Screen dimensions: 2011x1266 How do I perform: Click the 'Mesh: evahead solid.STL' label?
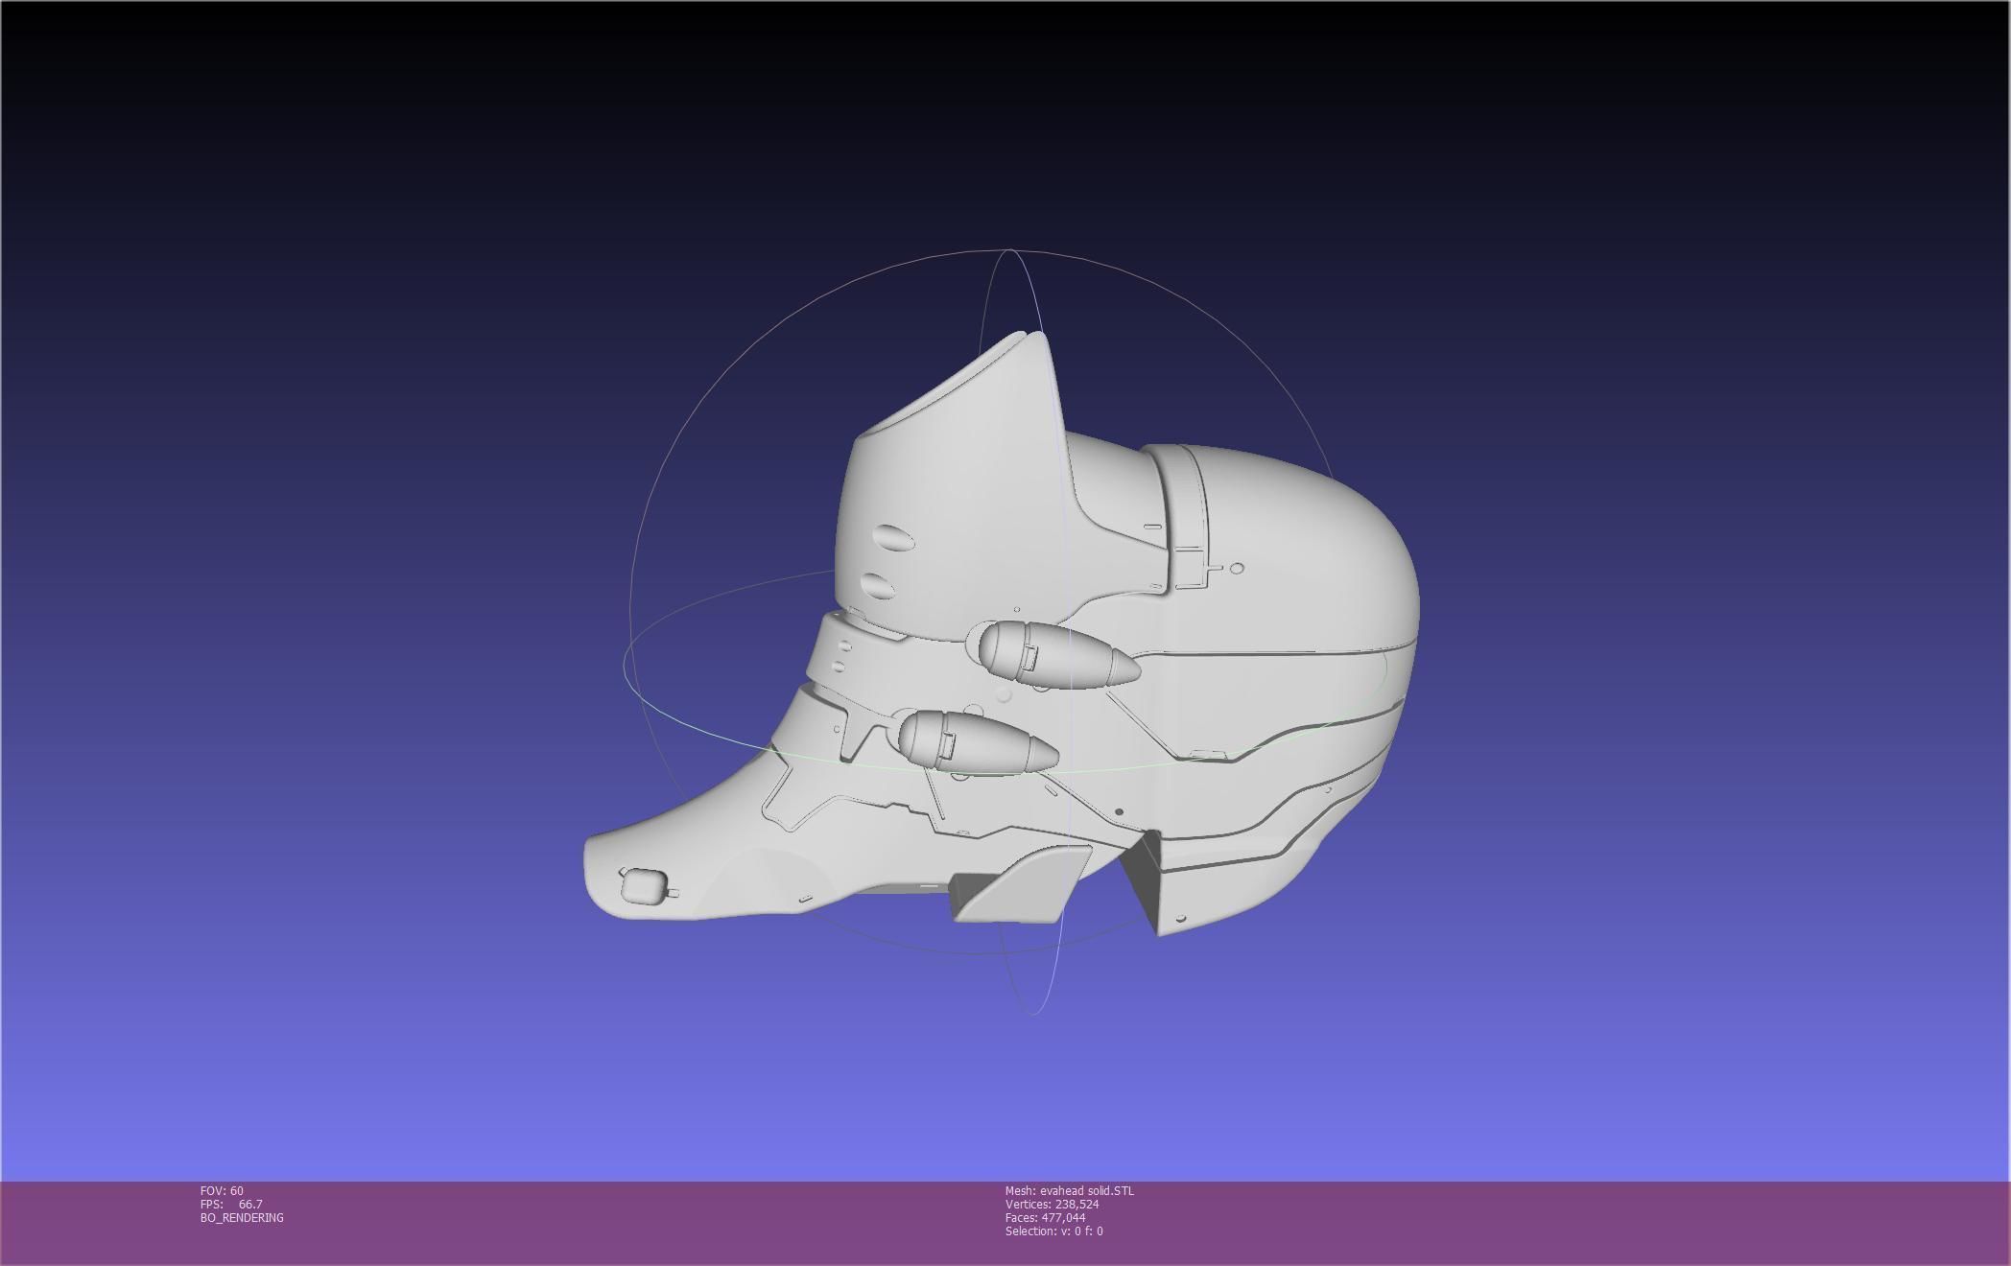click(x=1069, y=1190)
